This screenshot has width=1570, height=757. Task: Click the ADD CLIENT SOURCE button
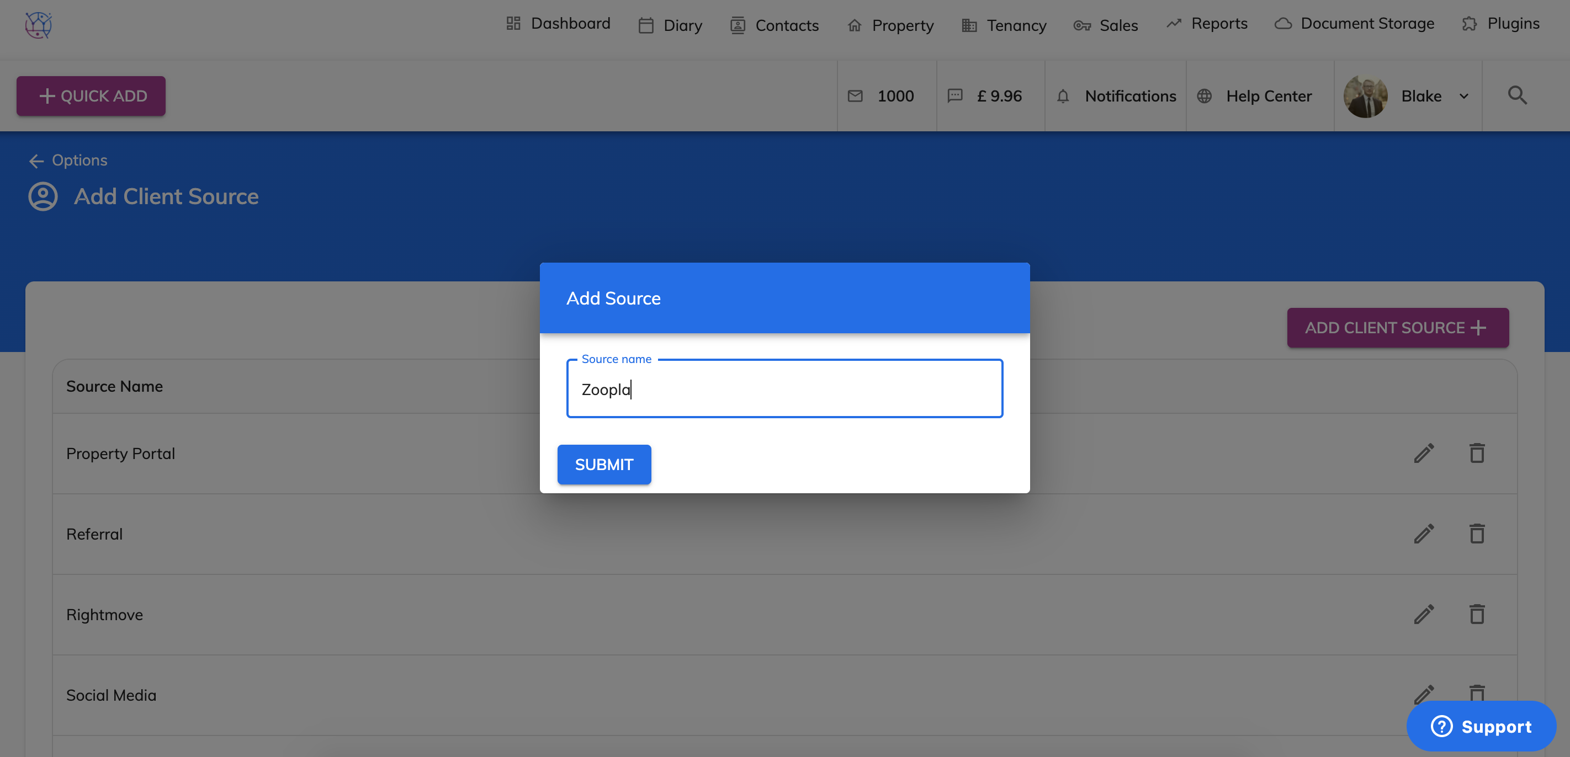(1397, 328)
